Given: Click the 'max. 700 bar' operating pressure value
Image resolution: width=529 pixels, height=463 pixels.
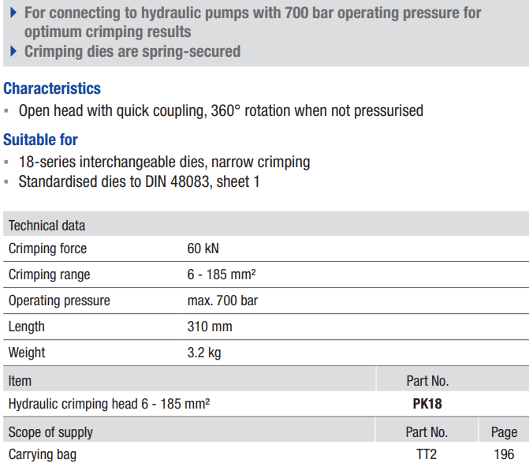Looking at the screenshot, I should (222, 301).
